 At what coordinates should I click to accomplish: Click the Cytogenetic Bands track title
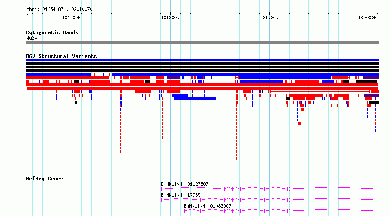[x=52, y=32]
